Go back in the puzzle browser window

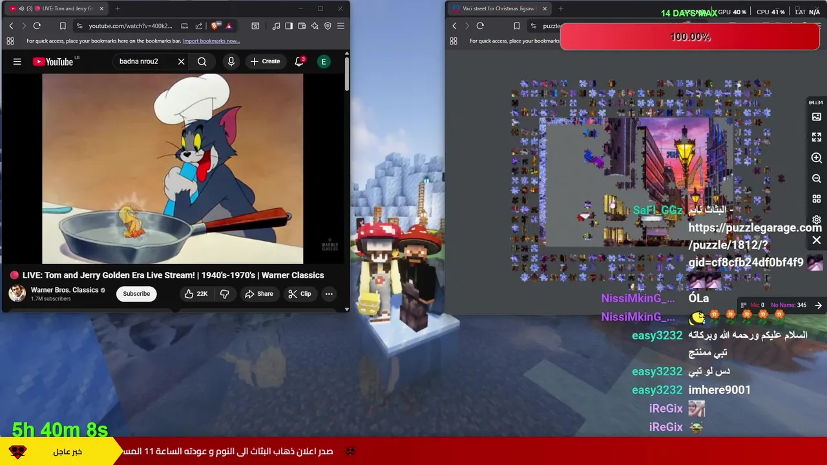454,26
